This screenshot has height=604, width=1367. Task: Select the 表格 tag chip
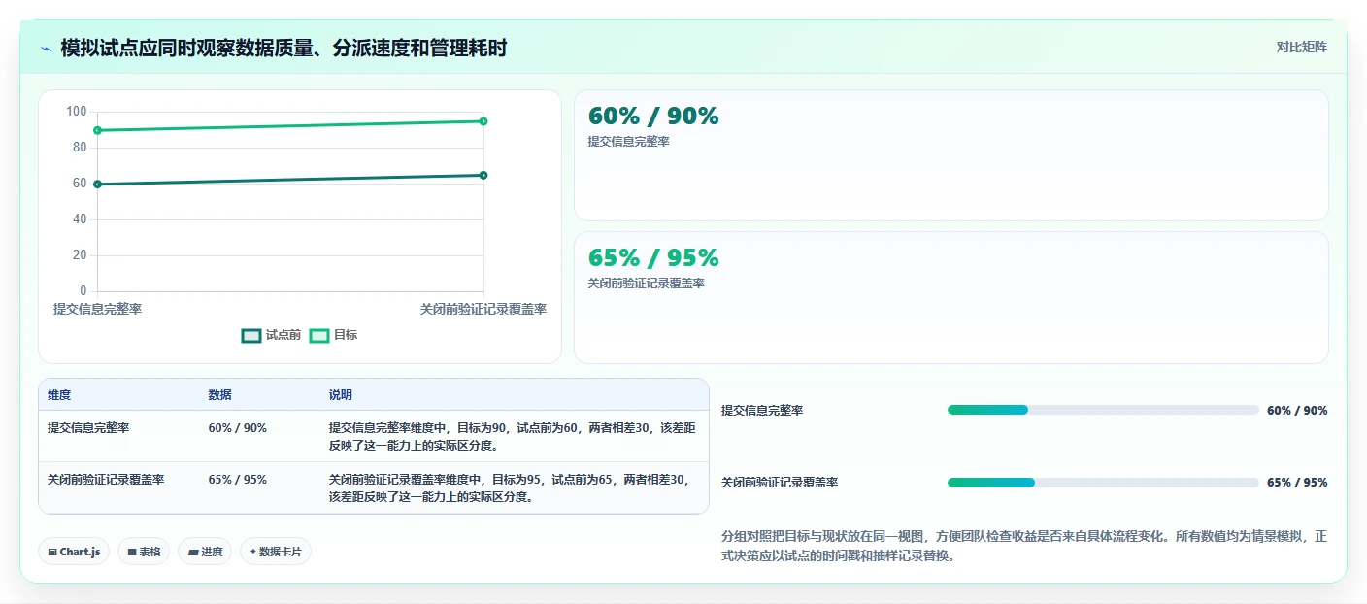pos(144,552)
